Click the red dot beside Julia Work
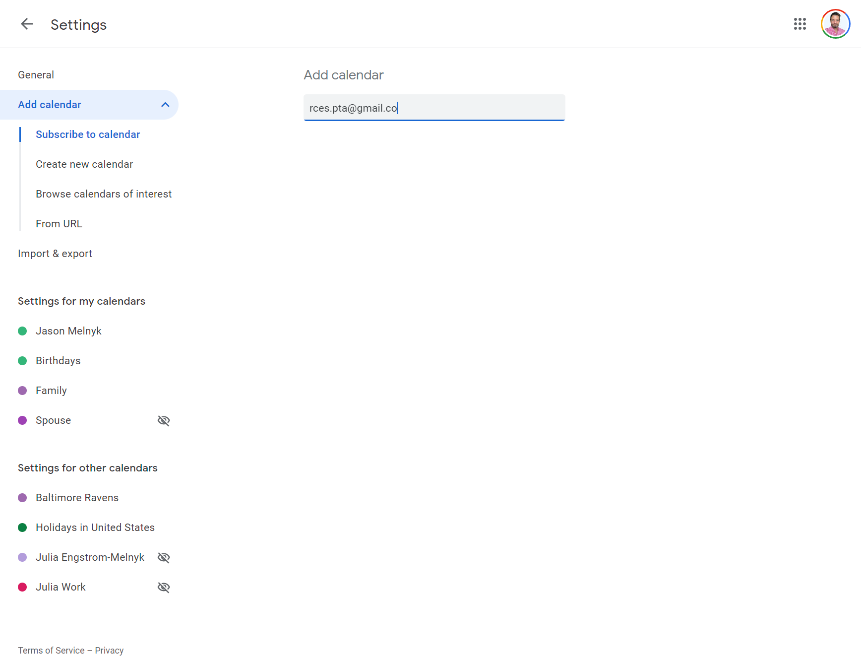Image resolution: width=861 pixels, height=662 pixels. pos(22,587)
